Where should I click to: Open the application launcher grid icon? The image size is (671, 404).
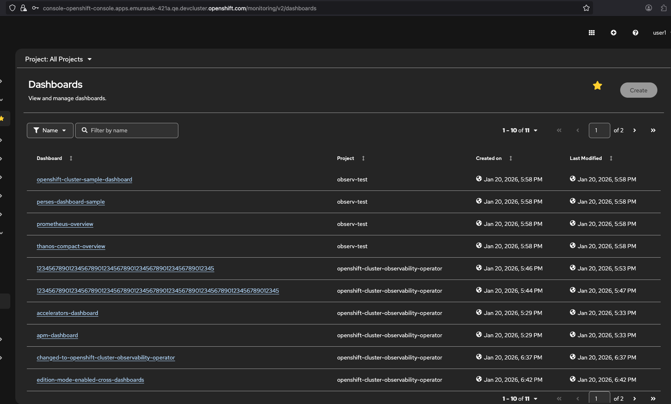591,33
